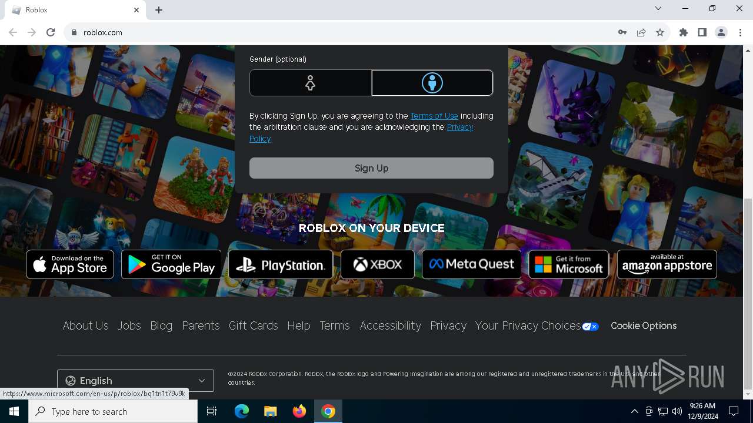Click the privacy choices opt-out icon
753x423 pixels.
pyautogui.click(x=591, y=327)
